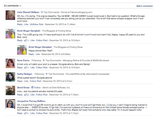Open Add a comment link
Screen dimensions: 161x116
[x=144, y=6]
